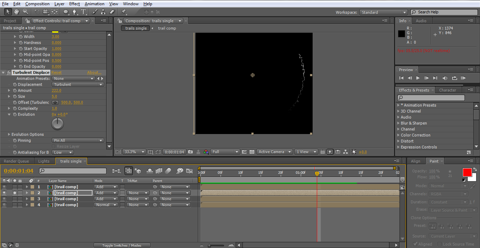The height and width of the screenshot is (248, 480).
Task: Click the Evolution rotation dial
Action: 58,124
